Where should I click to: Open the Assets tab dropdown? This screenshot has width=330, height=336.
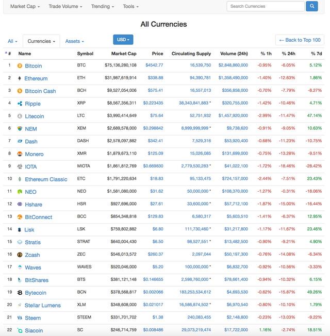(75, 41)
